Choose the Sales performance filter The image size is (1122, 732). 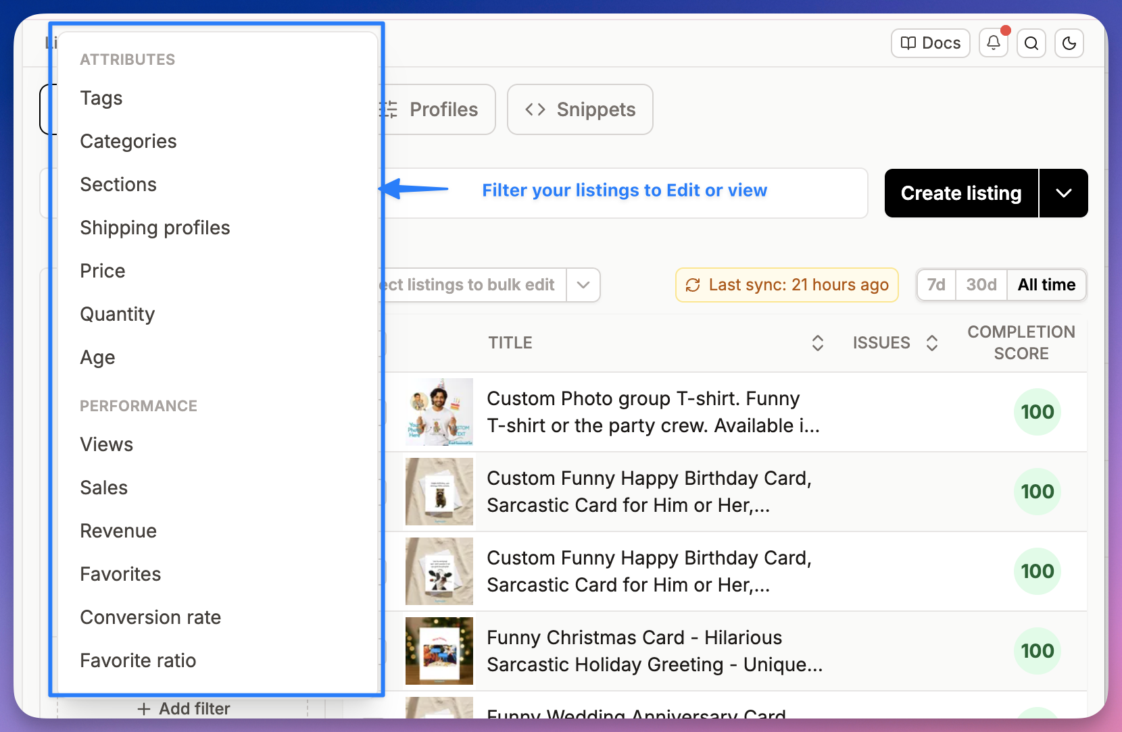click(103, 488)
